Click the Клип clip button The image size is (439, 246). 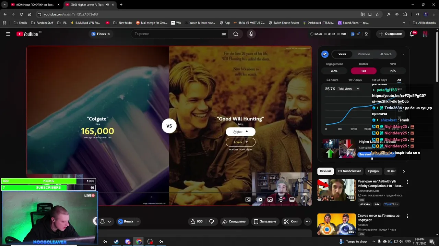(291, 221)
